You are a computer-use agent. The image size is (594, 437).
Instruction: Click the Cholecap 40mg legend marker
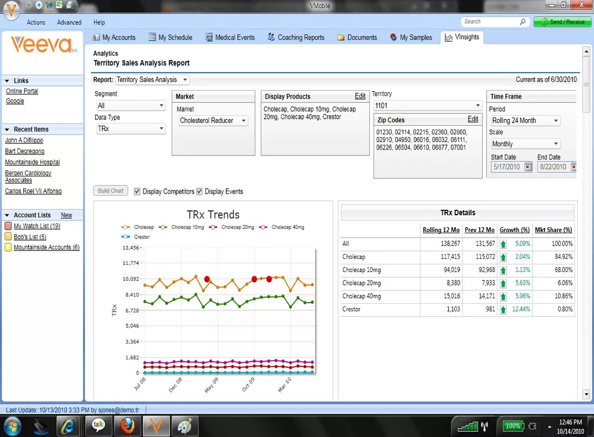(264, 227)
